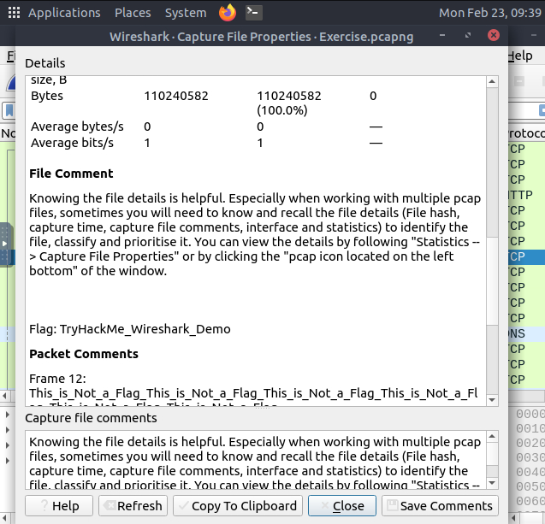Click the Refresh button
This screenshot has height=524, width=545.
click(x=133, y=505)
